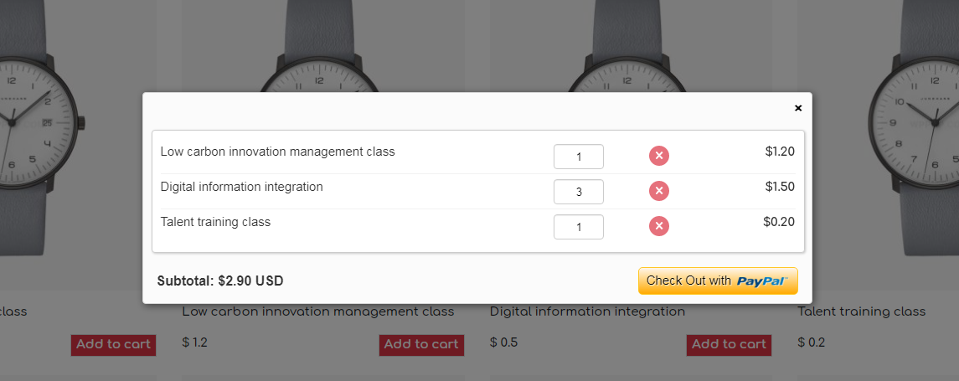Remove Digital information integration from cart
959x381 pixels.
(x=659, y=191)
